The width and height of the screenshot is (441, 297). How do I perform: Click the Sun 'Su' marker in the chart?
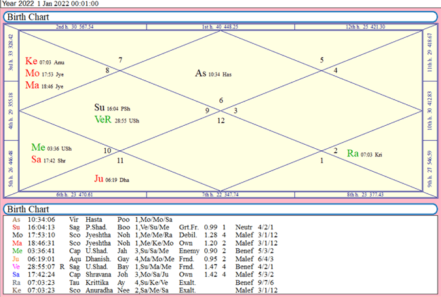click(100, 107)
